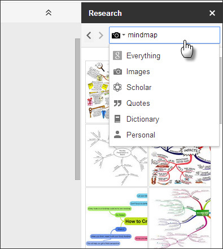Go back with the left arrow
Viewport: 223px width, 249px height.
point(89,36)
